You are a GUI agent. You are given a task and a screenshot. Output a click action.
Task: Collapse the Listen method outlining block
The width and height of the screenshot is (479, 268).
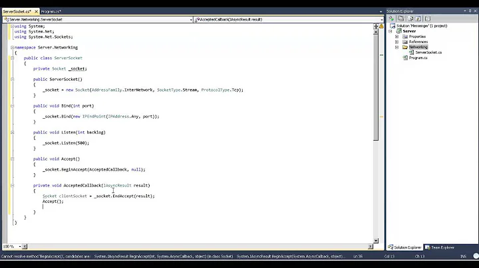[12, 132]
